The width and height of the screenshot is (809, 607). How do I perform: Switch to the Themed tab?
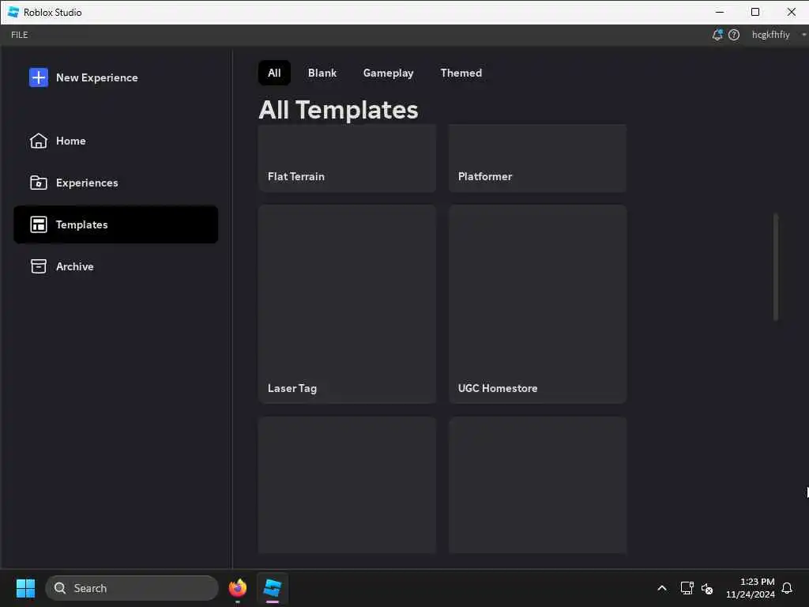click(x=461, y=73)
